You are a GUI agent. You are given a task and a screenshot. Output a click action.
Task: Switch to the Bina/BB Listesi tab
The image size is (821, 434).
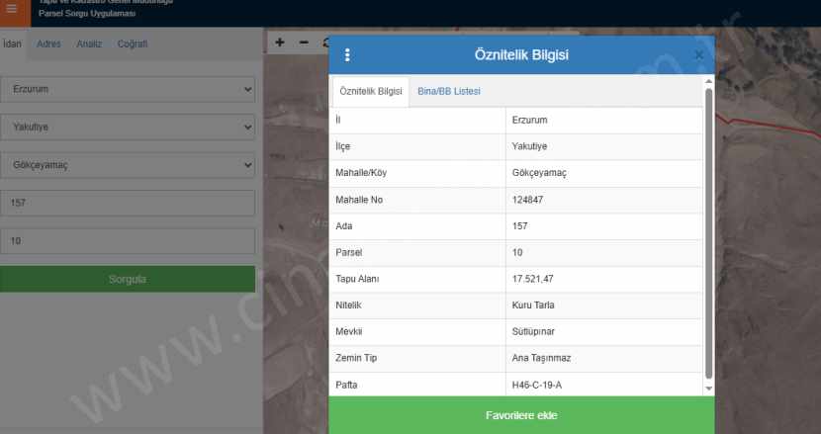pyautogui.click(x=449, y=91)
